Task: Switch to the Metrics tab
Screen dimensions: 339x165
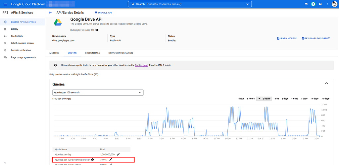Action: coord(54,53)
